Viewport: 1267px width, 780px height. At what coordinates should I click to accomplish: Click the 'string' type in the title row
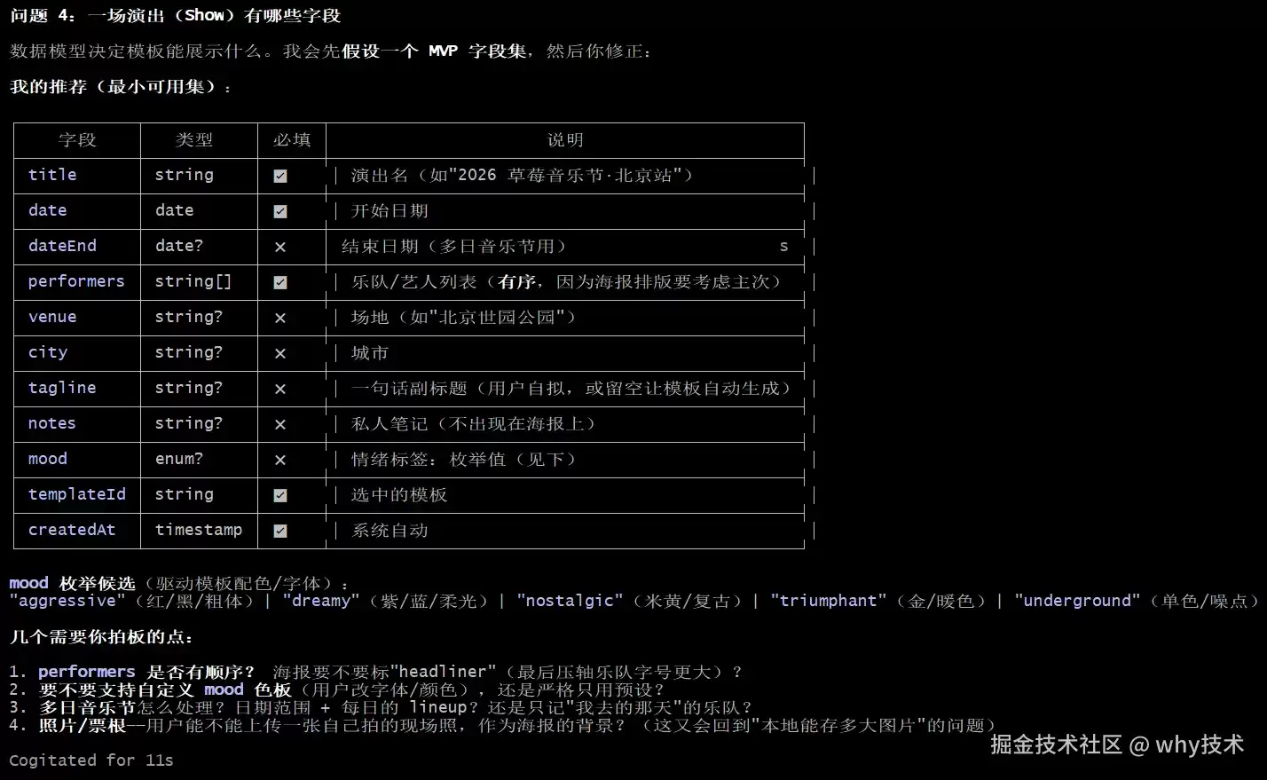pyautogui.click(x=185, y=175)
